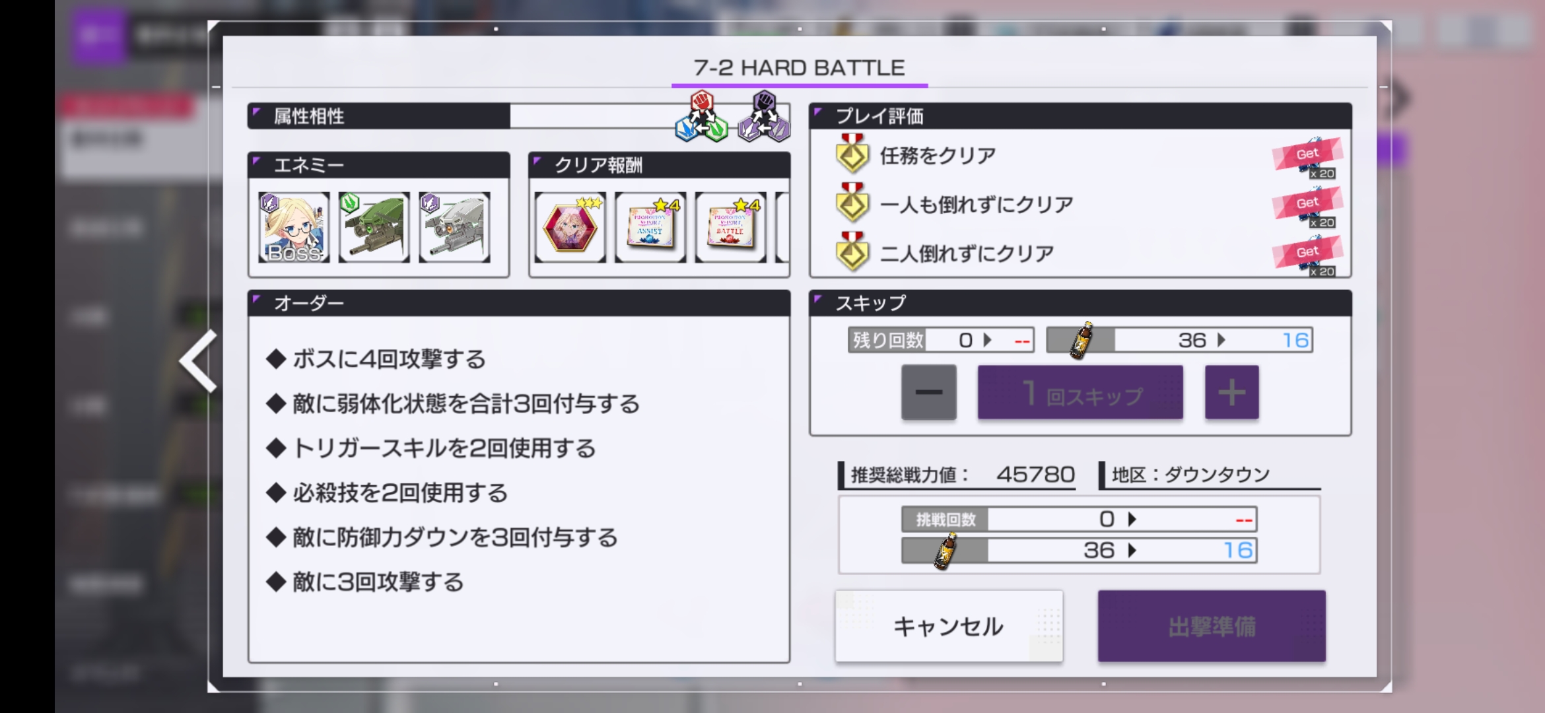Tap the 二人倒れずにクリア Get reward badge

click(1307, 255)
